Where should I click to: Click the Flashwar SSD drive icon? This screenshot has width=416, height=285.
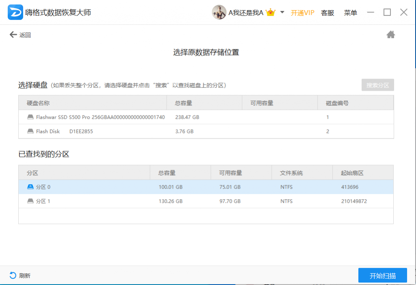pyautogui.click(x=30, y=117)
